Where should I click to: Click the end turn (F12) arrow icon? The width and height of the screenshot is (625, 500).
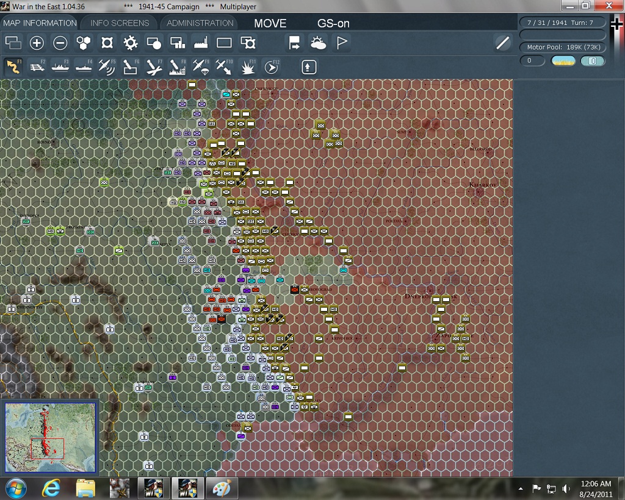tap(272, 67)
